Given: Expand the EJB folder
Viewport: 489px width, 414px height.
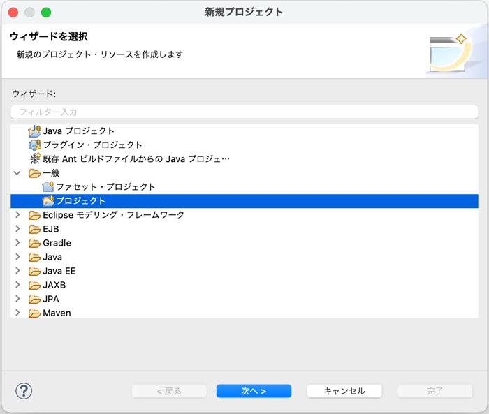Looking at the screenshot, I should coord(17,229).
